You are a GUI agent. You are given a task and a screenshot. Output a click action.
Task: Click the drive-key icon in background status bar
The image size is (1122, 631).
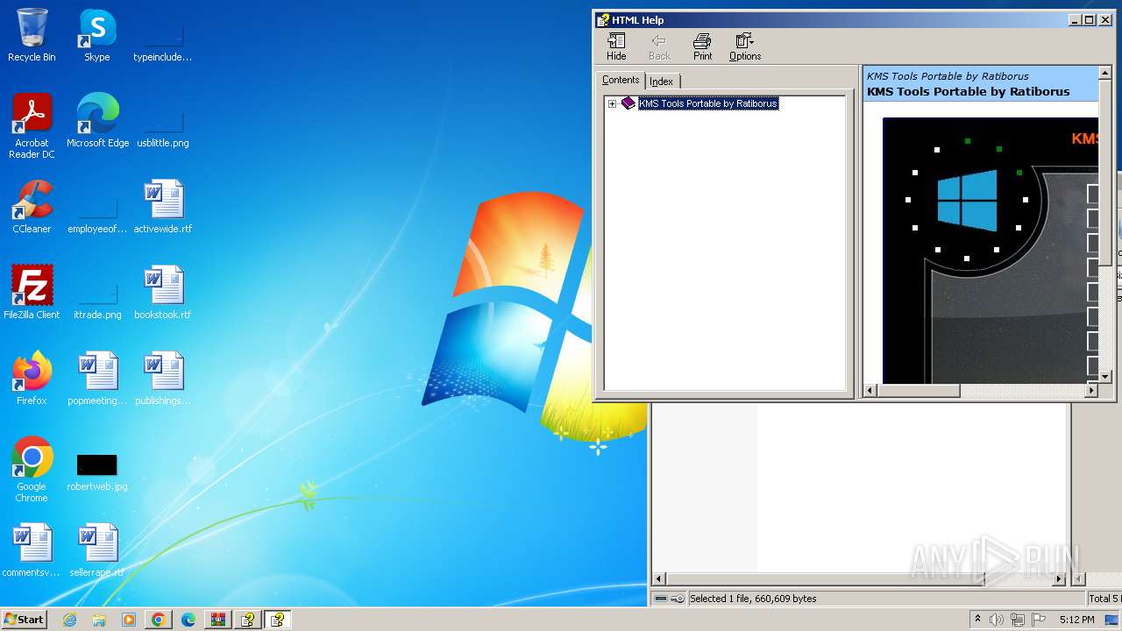tap(670, 599)
